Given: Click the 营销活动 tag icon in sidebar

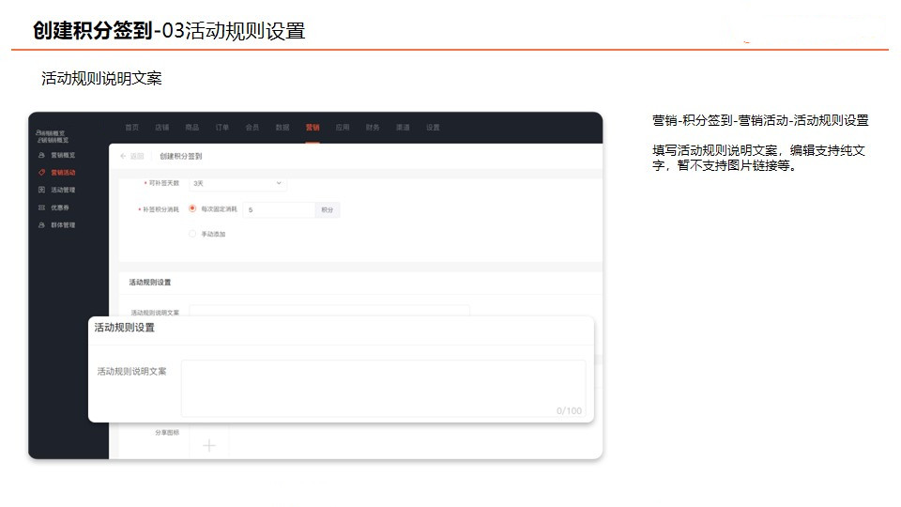Looking at the screenshot, I should (41, 173).
